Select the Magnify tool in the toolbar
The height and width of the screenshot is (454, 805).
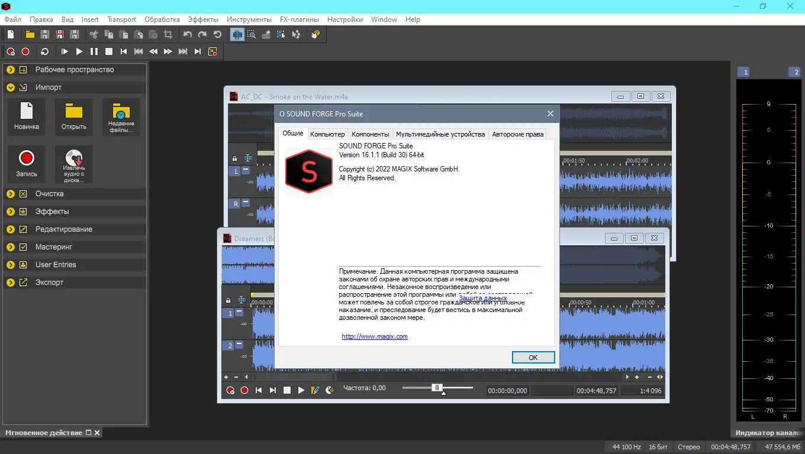tap(252, 35)
